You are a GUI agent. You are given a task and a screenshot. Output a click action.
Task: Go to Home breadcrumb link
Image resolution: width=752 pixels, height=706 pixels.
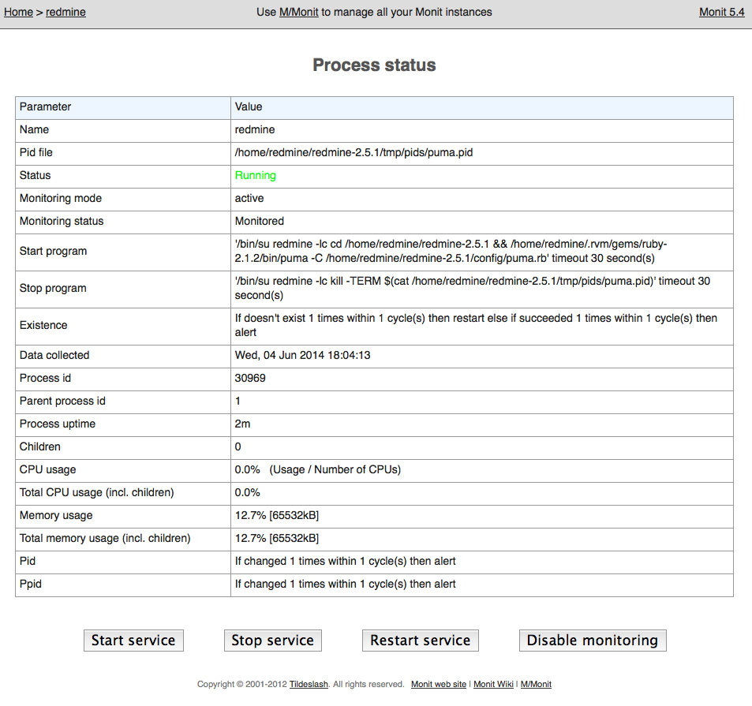pos(18,12)
